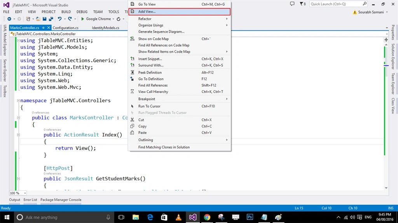
Task: Start debugging with the green play icon
Action: point(82,19)
